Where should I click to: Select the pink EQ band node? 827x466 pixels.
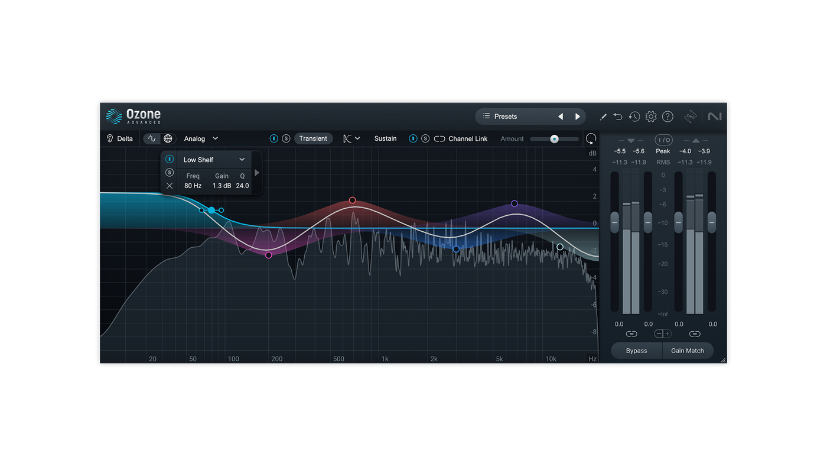[269, 255]
